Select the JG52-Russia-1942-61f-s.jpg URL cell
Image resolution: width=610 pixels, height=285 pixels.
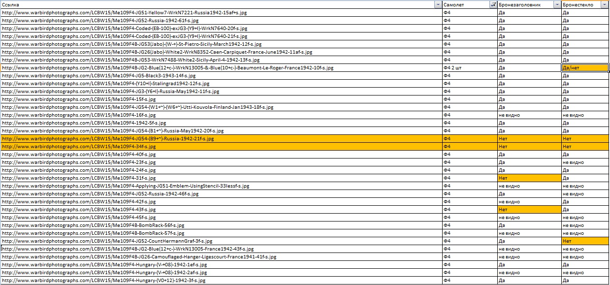pyautogui.click(x=221, y=20)
